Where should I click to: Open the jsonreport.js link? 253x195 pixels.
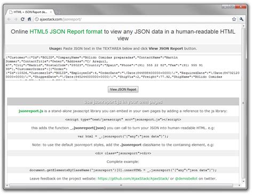point(31,111)
